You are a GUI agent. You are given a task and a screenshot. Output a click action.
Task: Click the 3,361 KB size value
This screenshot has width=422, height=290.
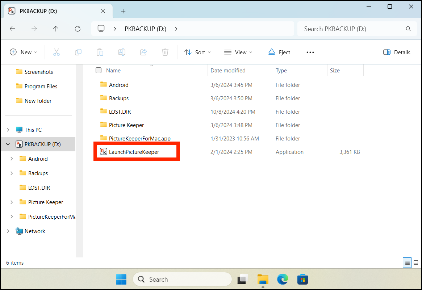[349, 152]
